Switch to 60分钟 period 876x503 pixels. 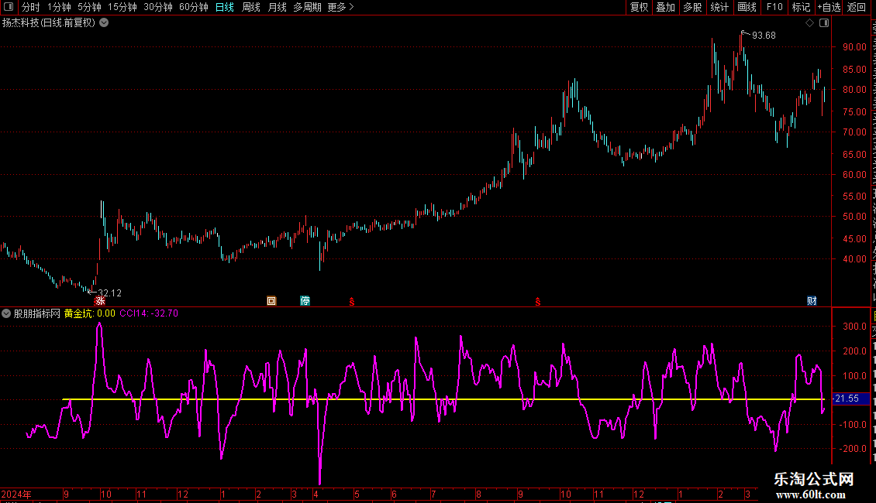(194, 7)
